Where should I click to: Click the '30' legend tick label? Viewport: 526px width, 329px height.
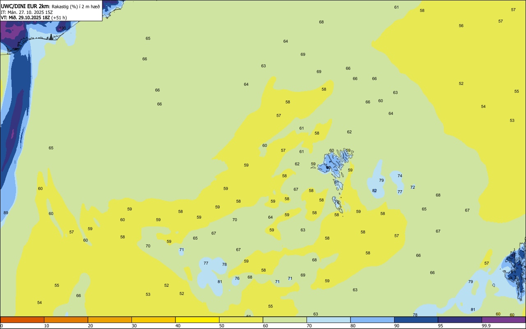click(134, 326)
